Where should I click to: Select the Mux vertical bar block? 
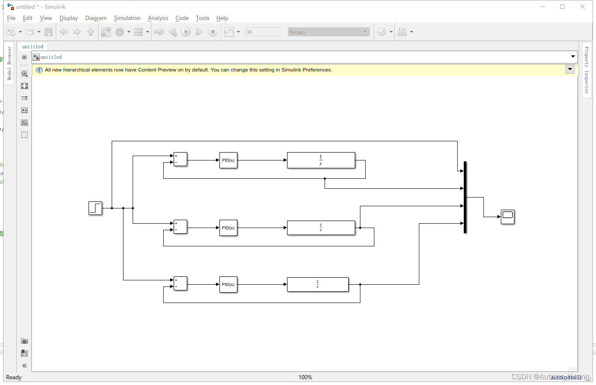tap(465, 197)
